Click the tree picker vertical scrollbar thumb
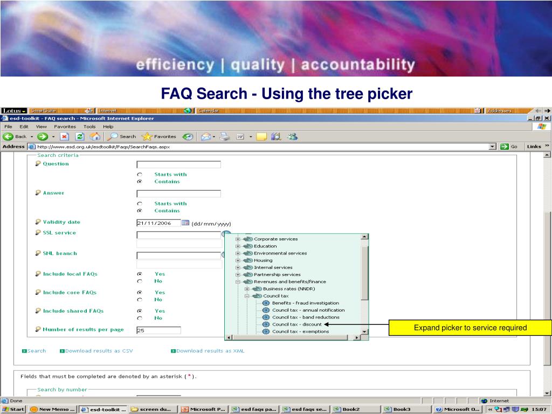 [365, 273]
